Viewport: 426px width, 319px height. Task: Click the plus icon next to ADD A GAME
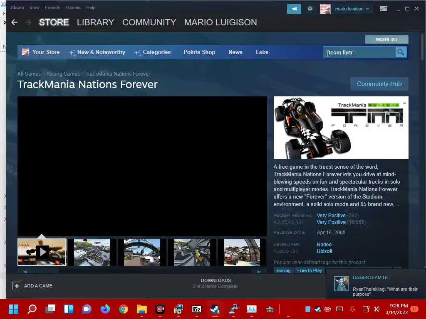(x=17, y=286)
